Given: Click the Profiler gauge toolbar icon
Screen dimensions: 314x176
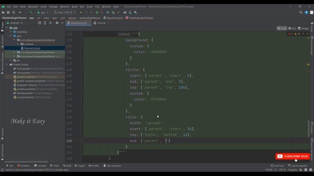Looking at the screenshot, I should tap(107, 12).
